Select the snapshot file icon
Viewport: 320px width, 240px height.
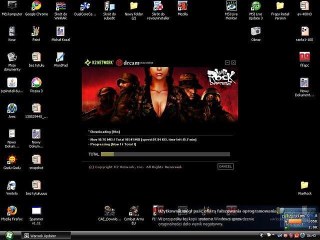[x=36, y=162]
